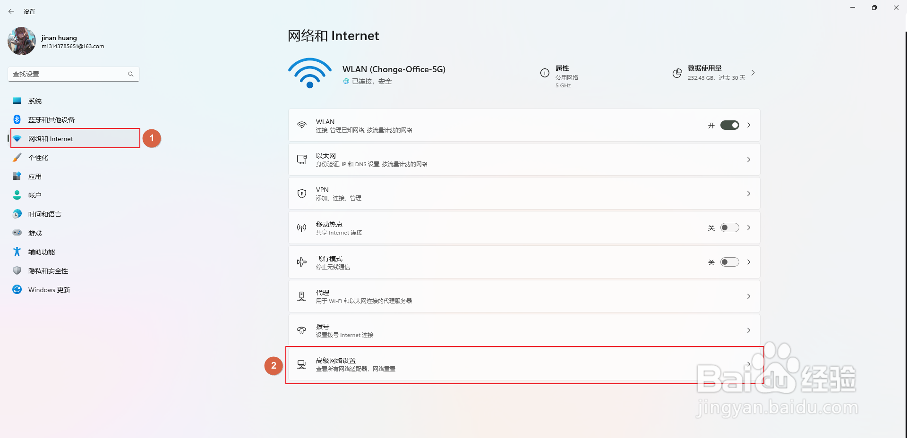907x438 pixels.
Task: Enable the airplane mode toggle
Action: tap(729, 262)
